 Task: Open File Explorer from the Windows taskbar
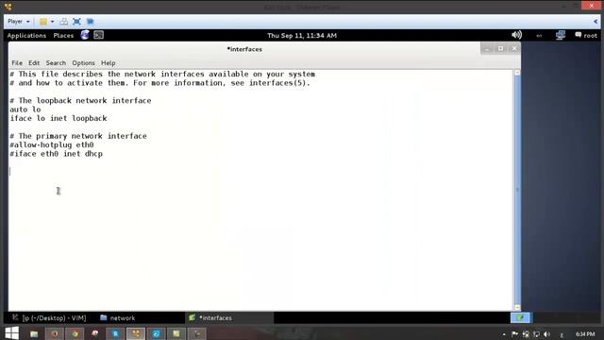[34, 333]
